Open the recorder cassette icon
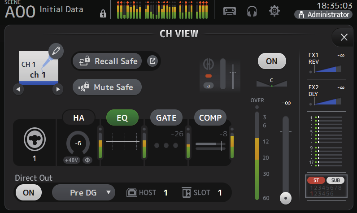This screenshot has height=213, width=357. (x=230, y=11)
